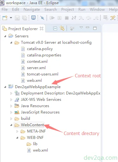Open the Project menu
This screenshot has width=118, height=162.
point(68,10)
